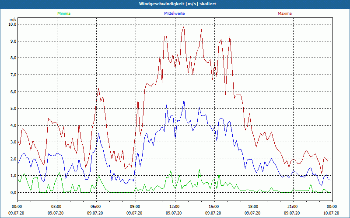The width and height of the screenshot is (350, 218).
Task: Click the chart title Windgeschwindigkeit [m/s] skaliert
Action: [178, 4]
